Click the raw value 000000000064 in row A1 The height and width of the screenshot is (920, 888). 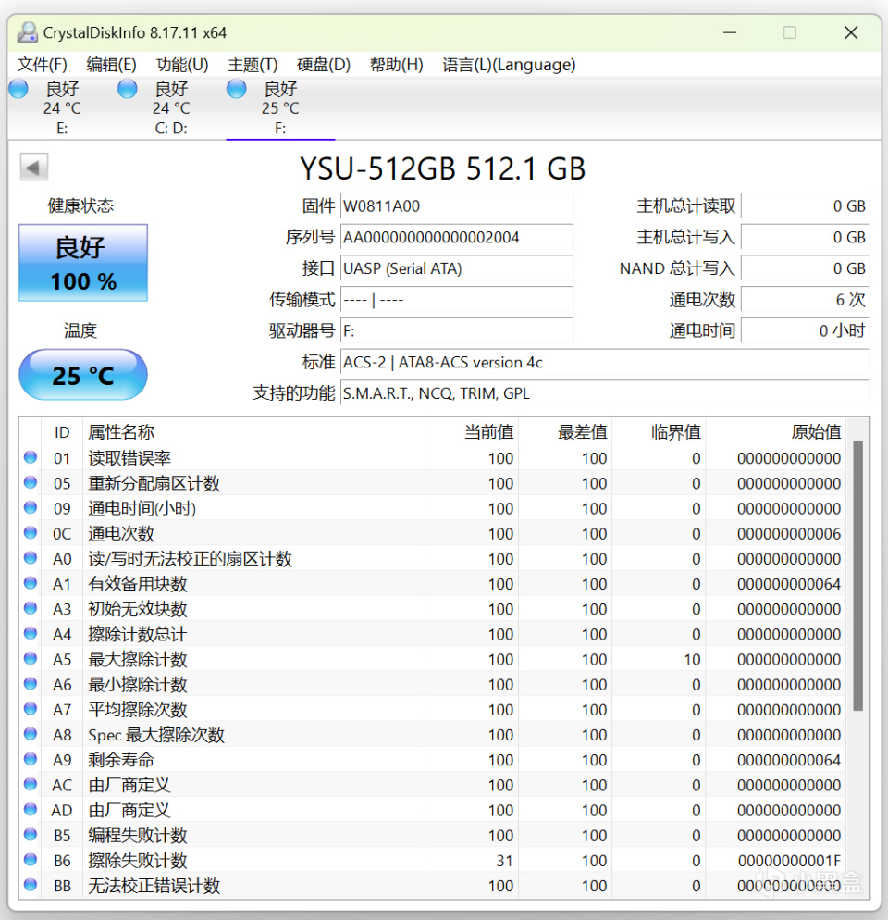(789, 584)
